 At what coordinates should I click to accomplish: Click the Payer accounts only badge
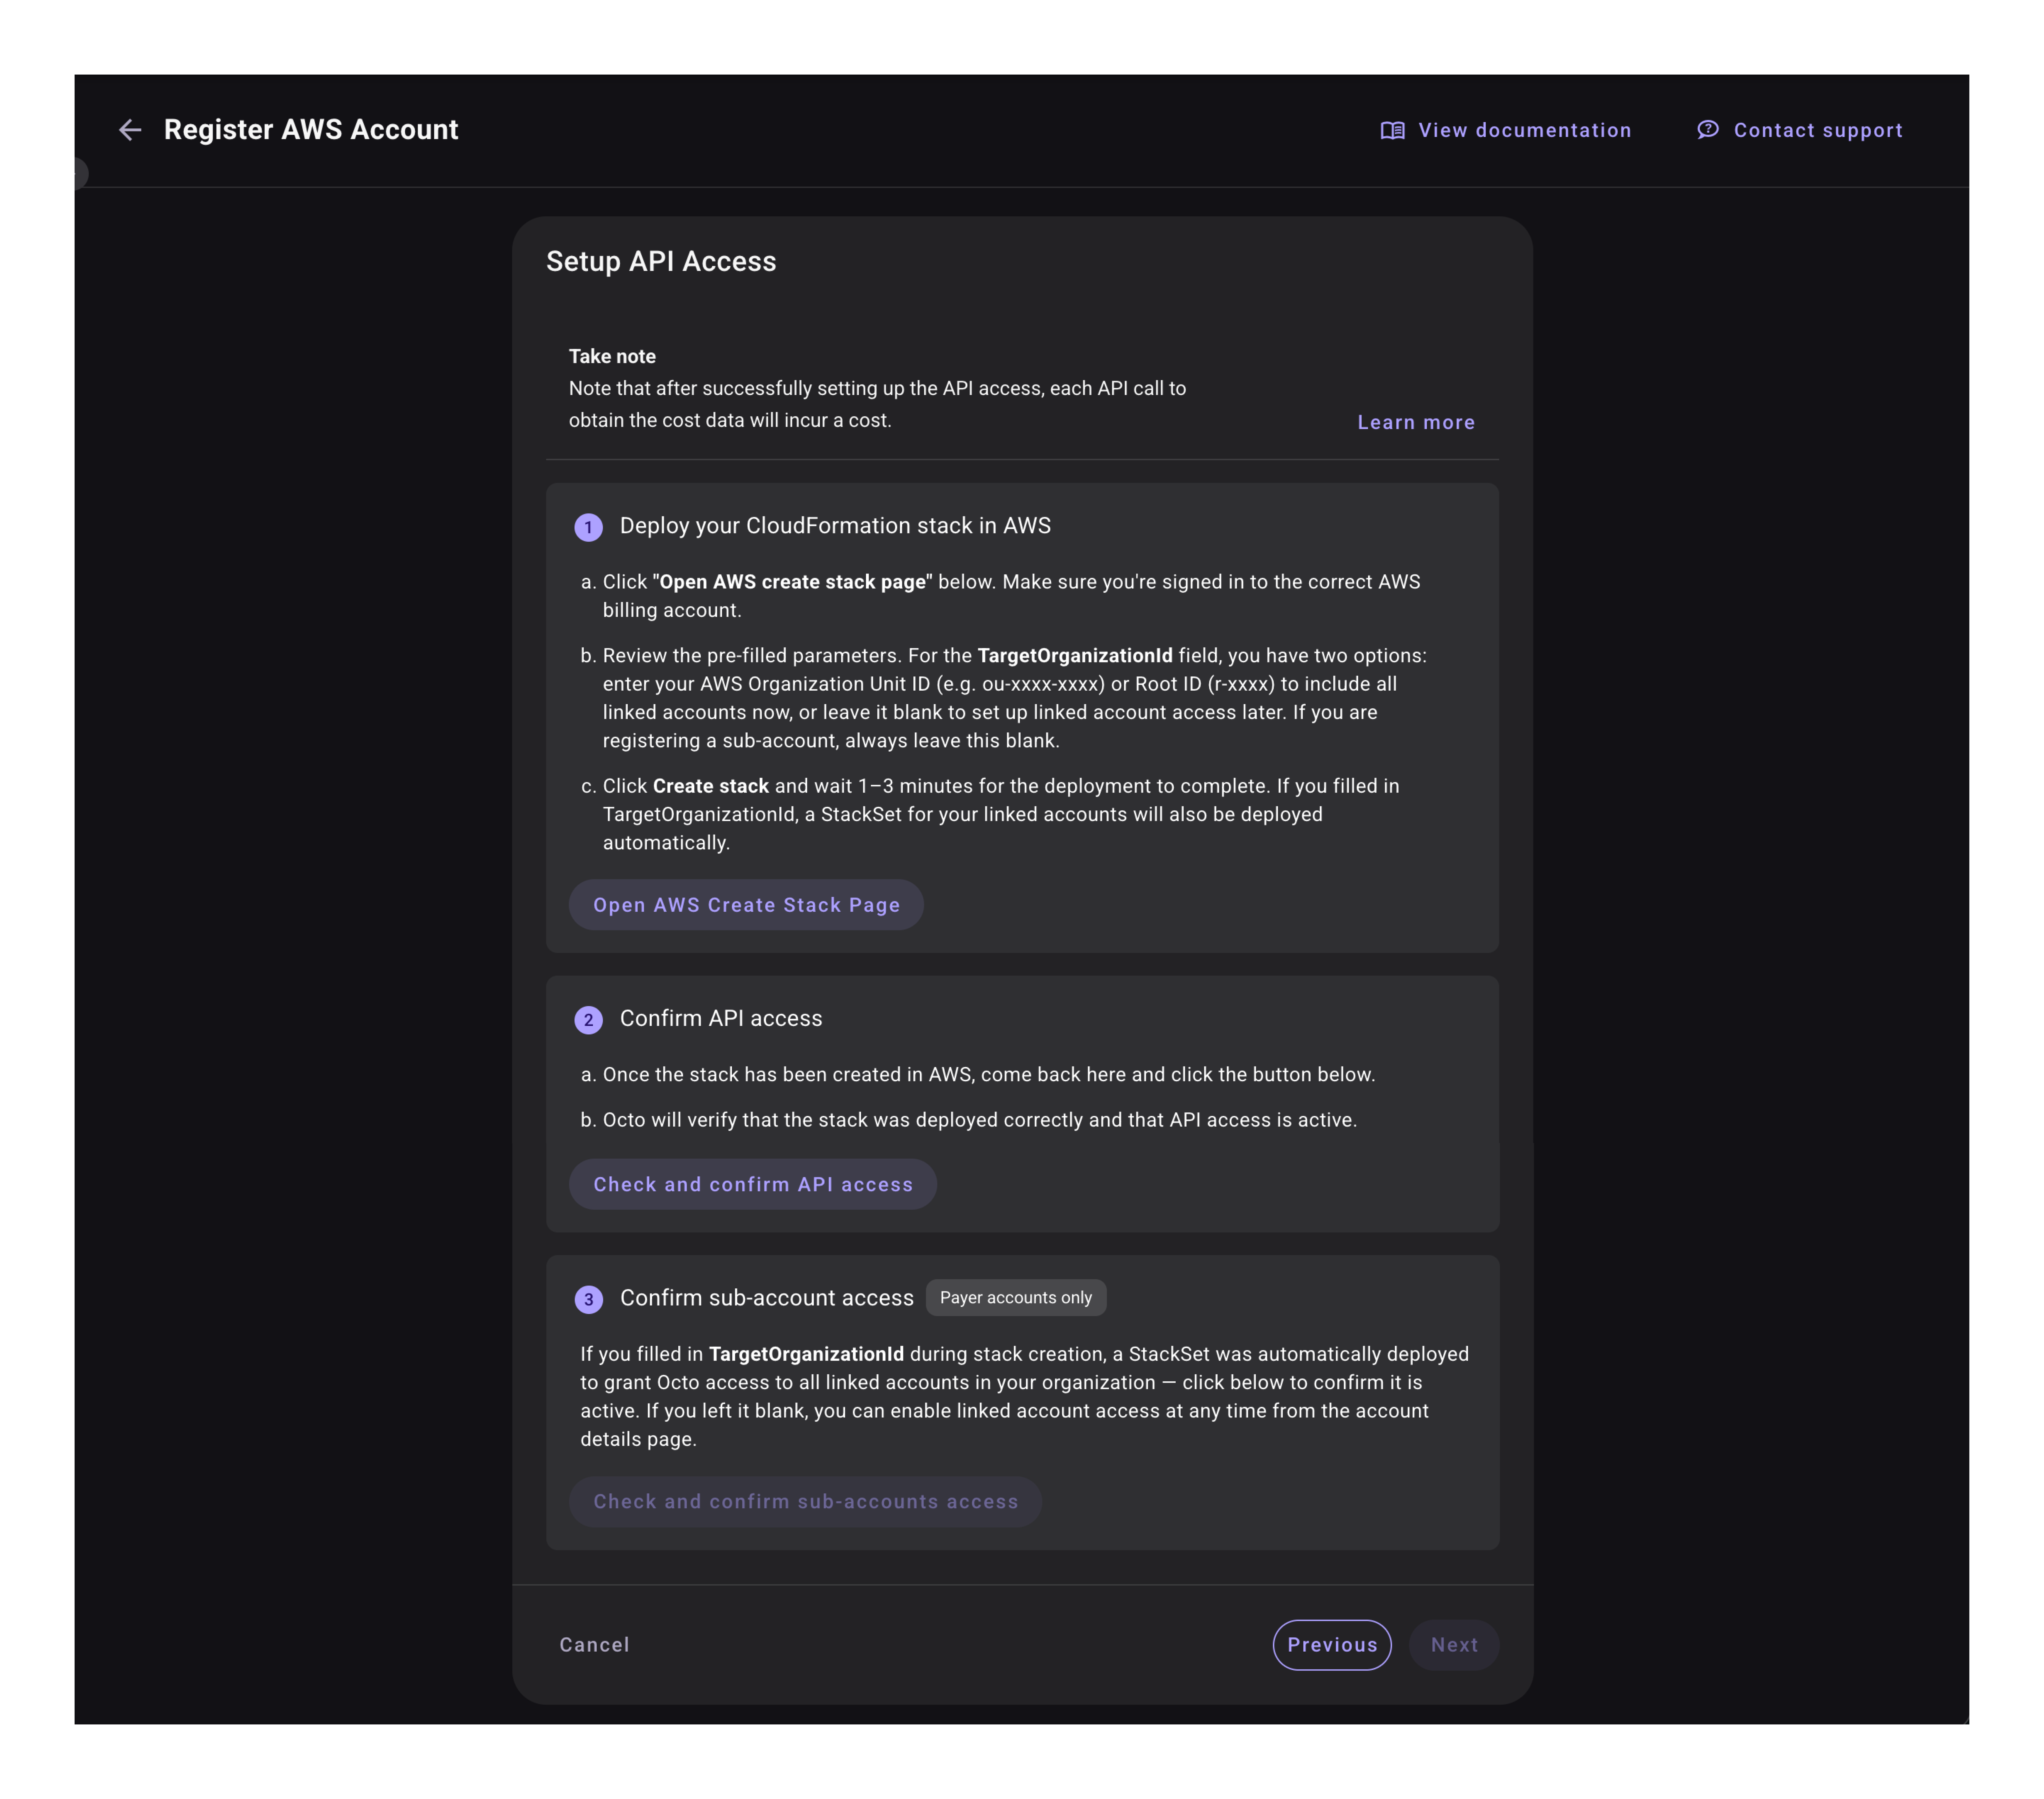(x=1015, y=1297)
